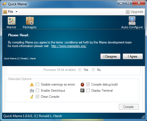
Task: Open the Packages box icon
Action: [x=30, y=21]
